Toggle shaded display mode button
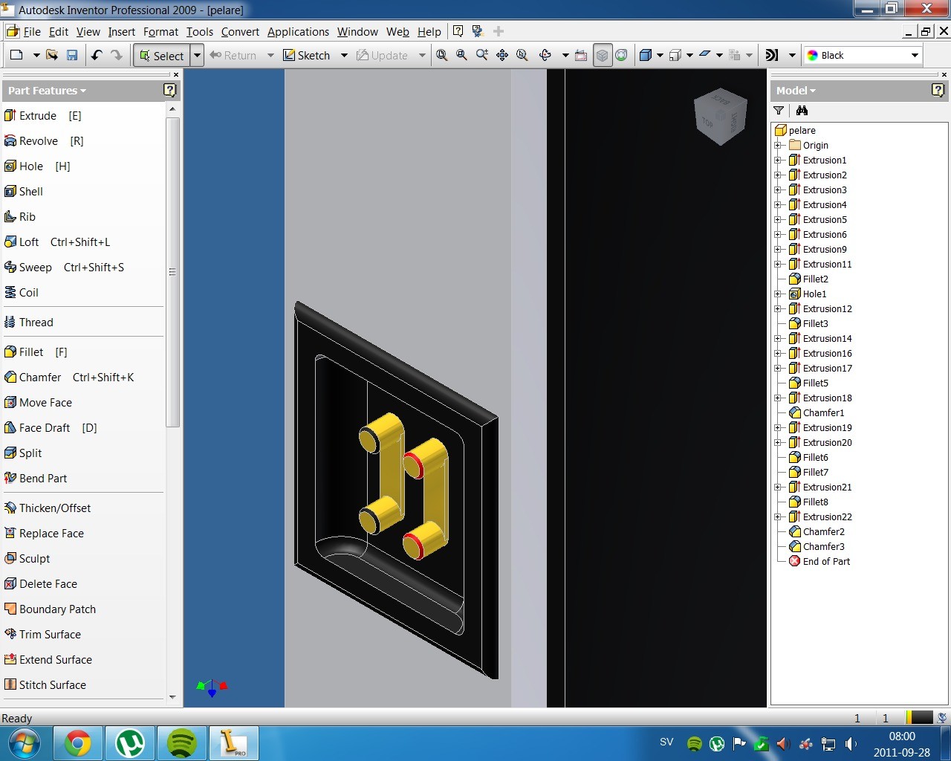Image resolution: width=951 pixels, height=761 pixels. click(646, 55)
